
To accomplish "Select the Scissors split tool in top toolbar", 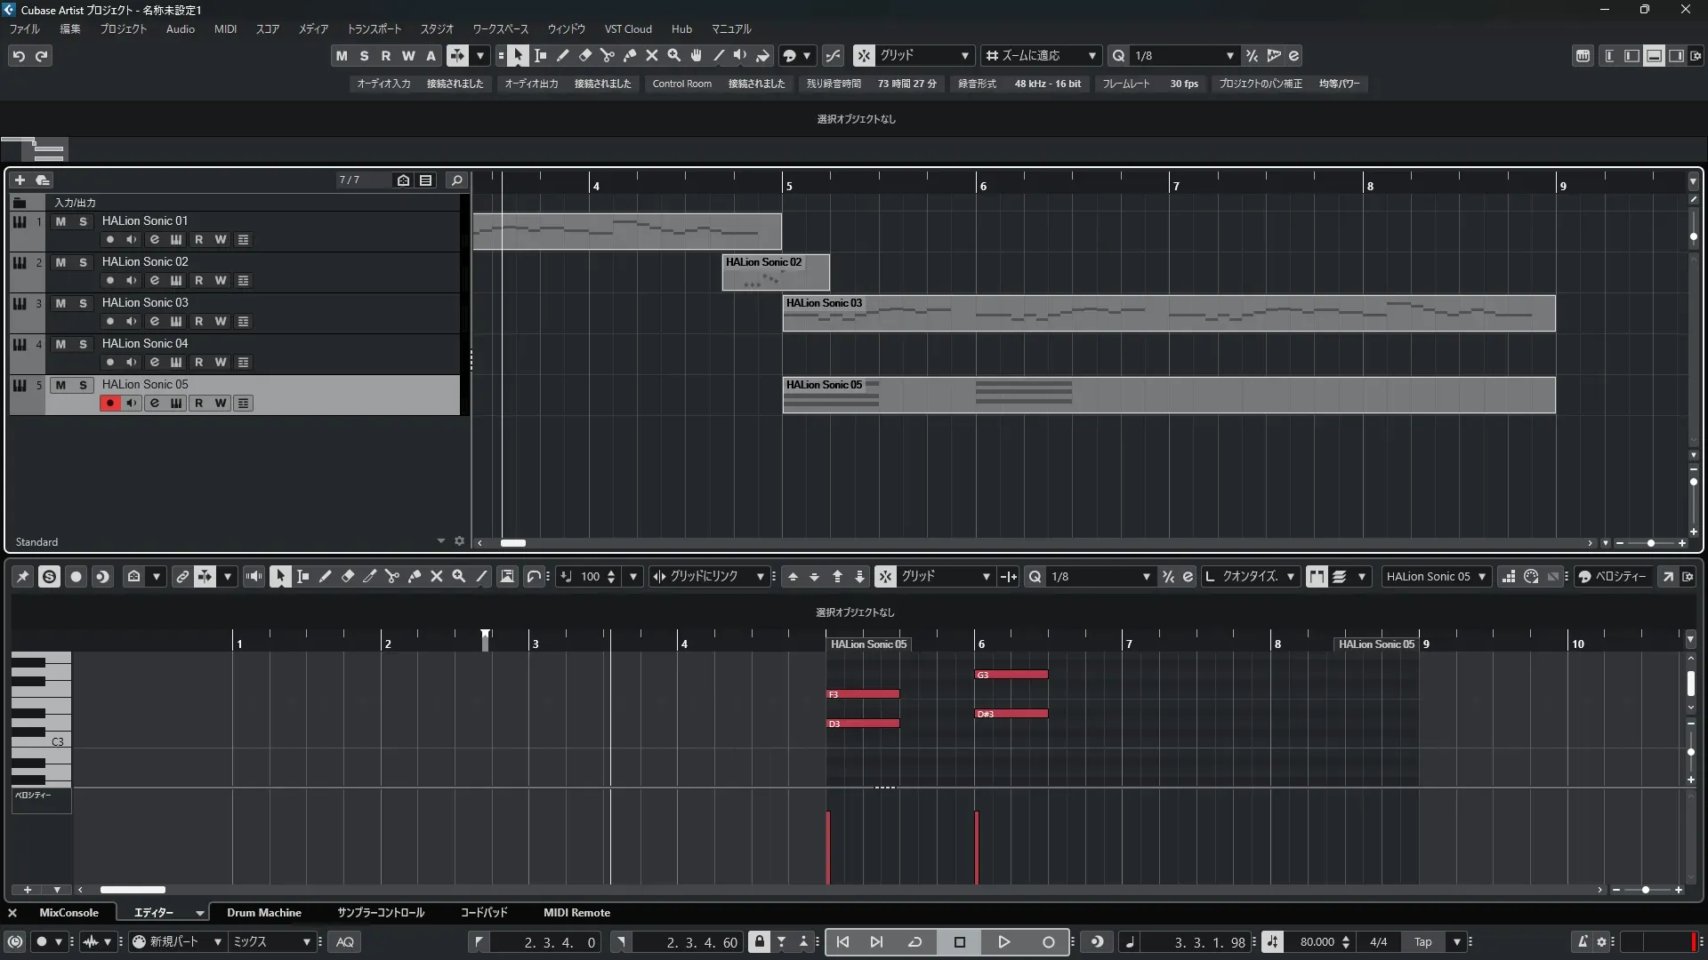I will (607, 56).
